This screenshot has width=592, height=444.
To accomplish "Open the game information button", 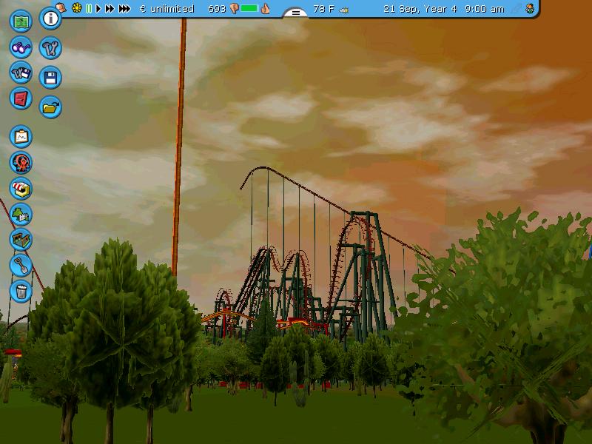I will (x=50, y=18).
